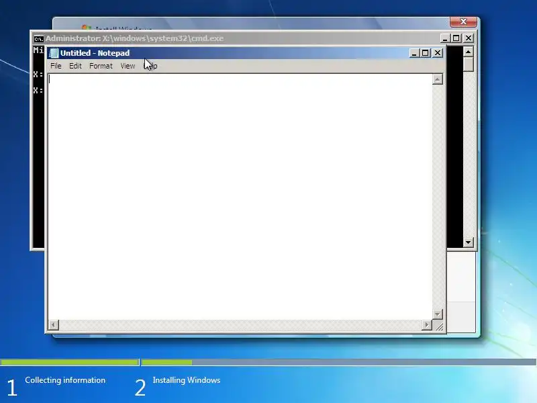Image resolution: width=537 pixels, height=403 pixels.
Task: Open the Notepad Edit menu
Action: 75,66
